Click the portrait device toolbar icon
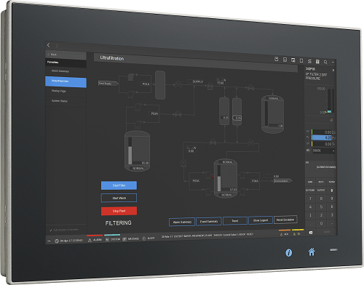This screenshot has width=364, height=285. (301, 60)
